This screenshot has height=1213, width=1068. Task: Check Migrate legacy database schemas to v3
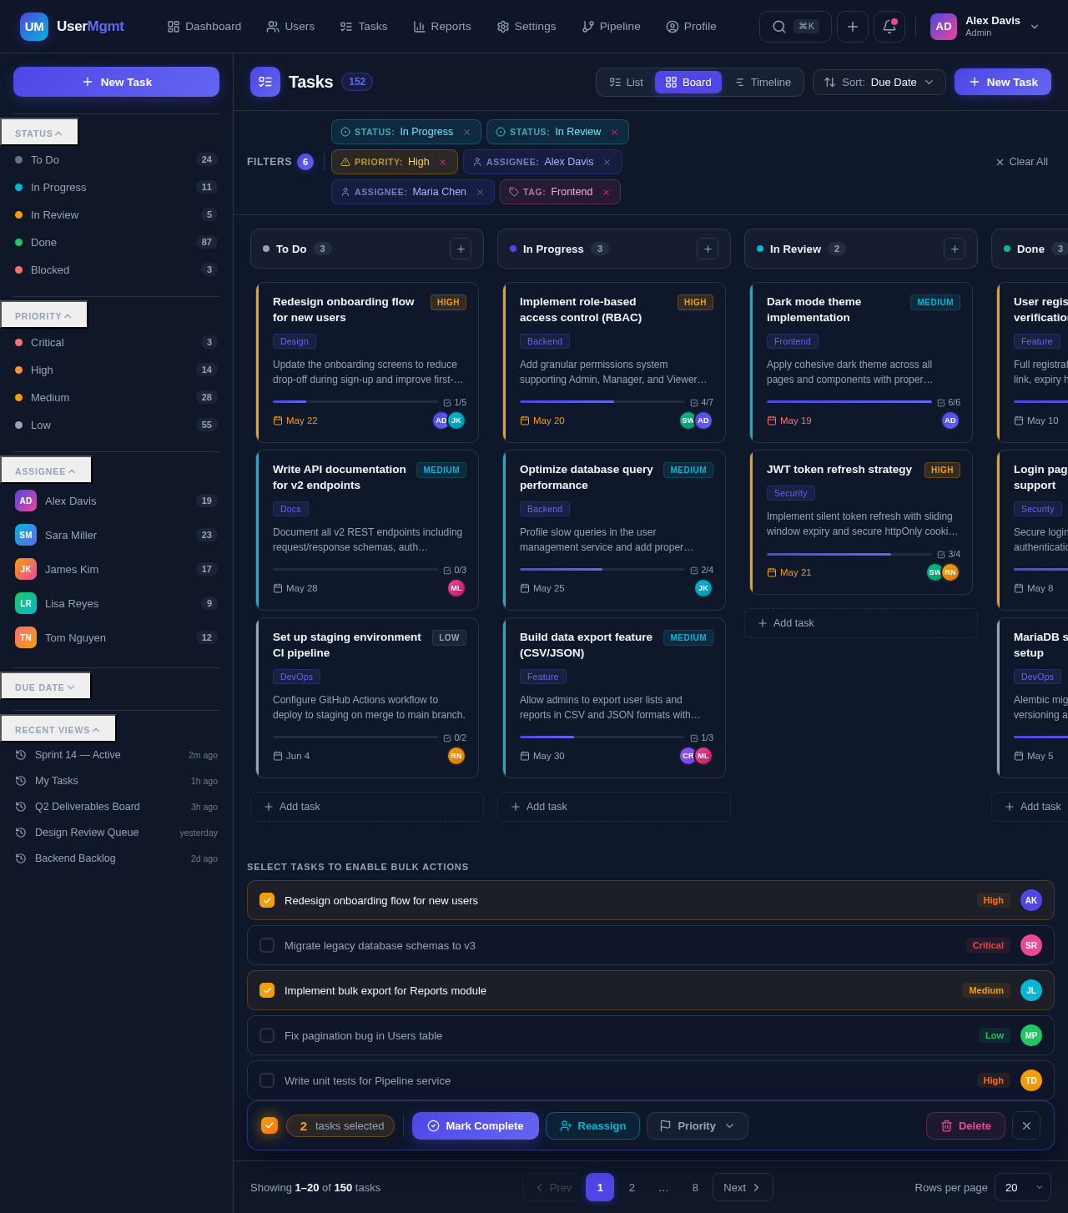(267, 945)
